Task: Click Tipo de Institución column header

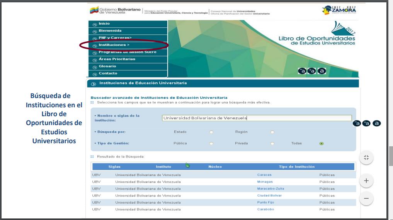Action: 296,167
